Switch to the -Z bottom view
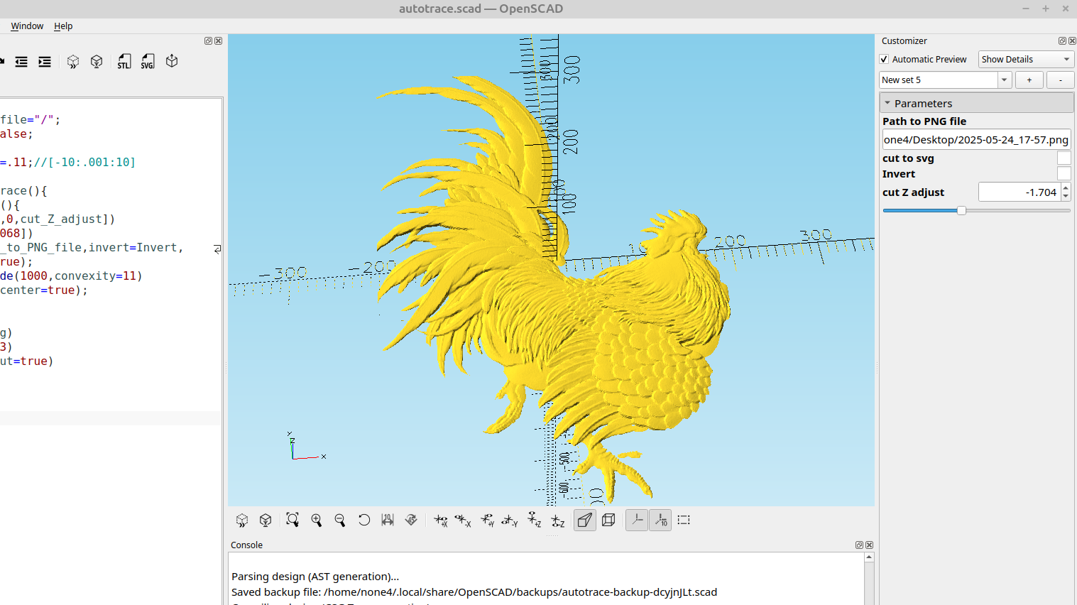 (x=558, y=520)
